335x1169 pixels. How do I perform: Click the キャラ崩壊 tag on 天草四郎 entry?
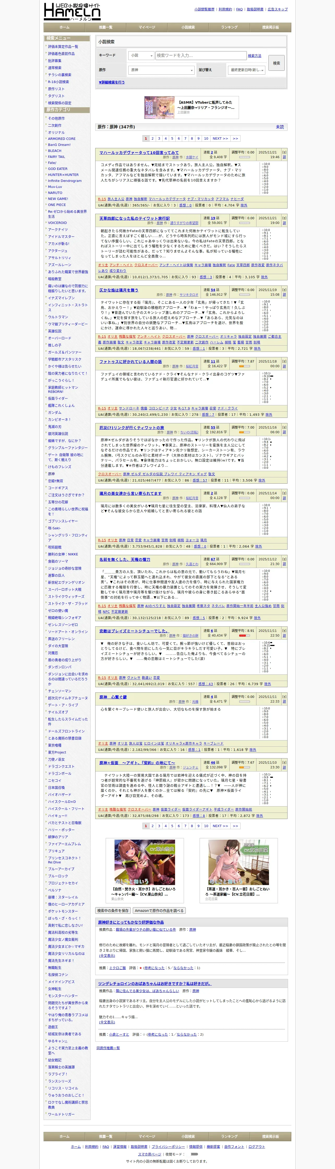(x=203, y=265)
